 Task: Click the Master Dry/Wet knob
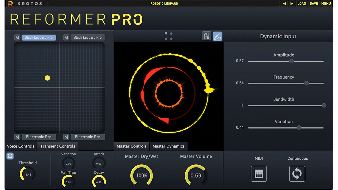(141, 175)
